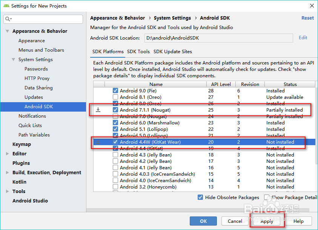Close the Settings dialog window
318x230 pixels.
click(x=312, y=6)
